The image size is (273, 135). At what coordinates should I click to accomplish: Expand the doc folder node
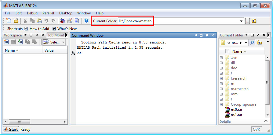coord(221,68)
